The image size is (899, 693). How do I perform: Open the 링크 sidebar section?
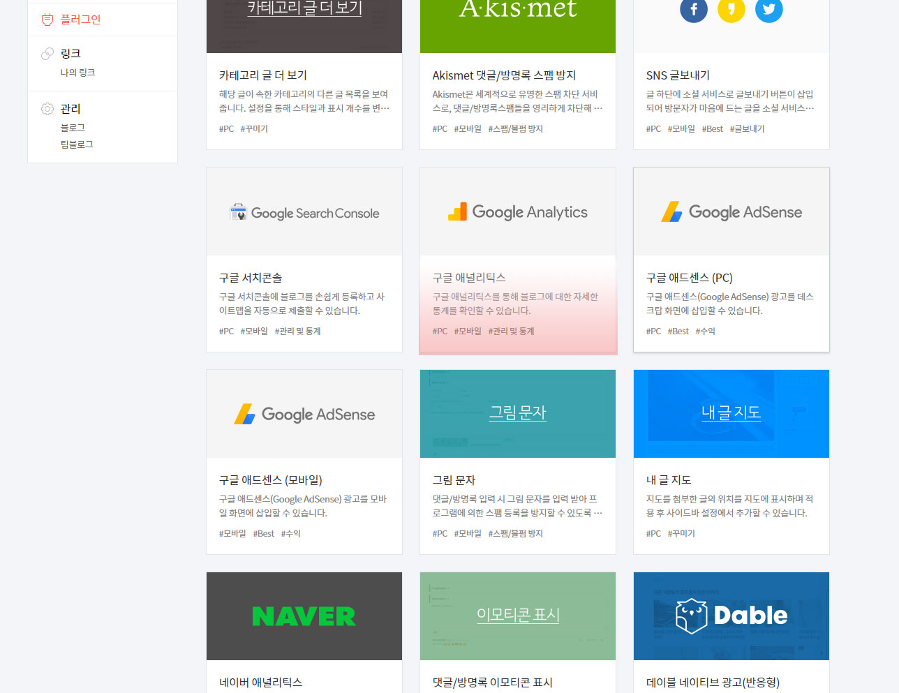70,54
